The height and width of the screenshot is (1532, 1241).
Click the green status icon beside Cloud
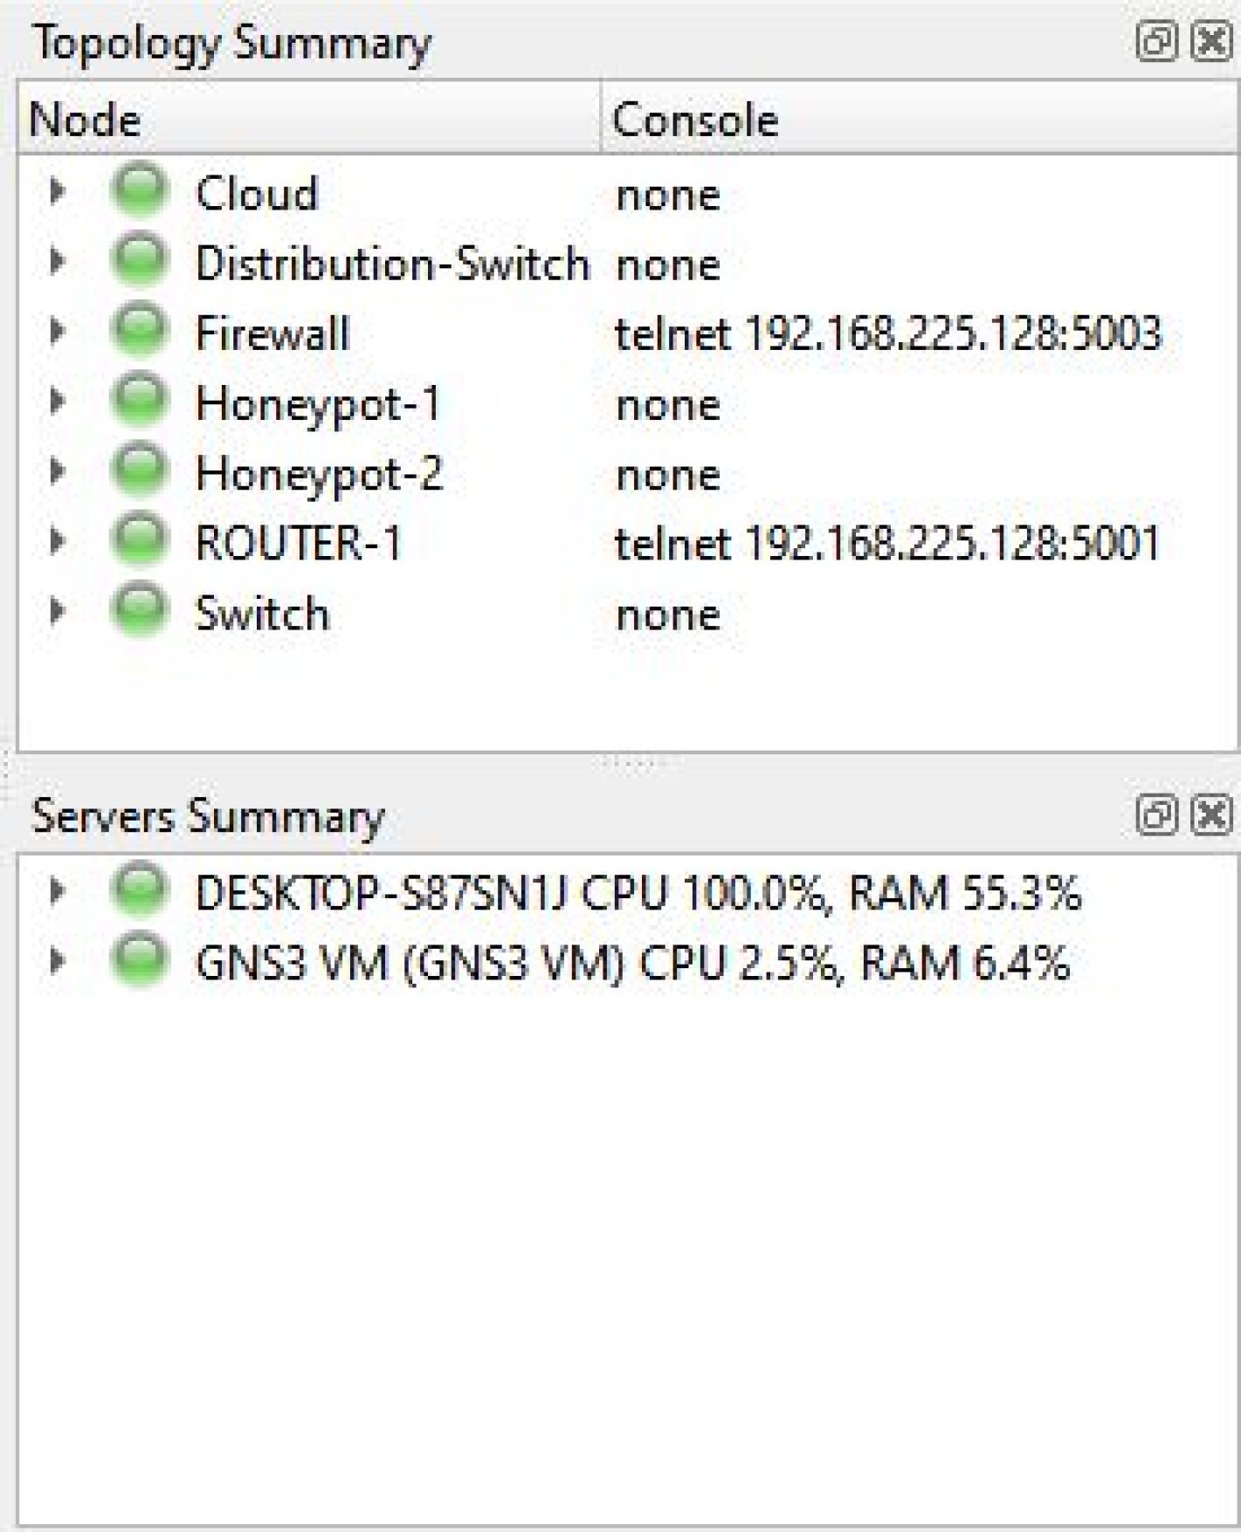[140, 189]
